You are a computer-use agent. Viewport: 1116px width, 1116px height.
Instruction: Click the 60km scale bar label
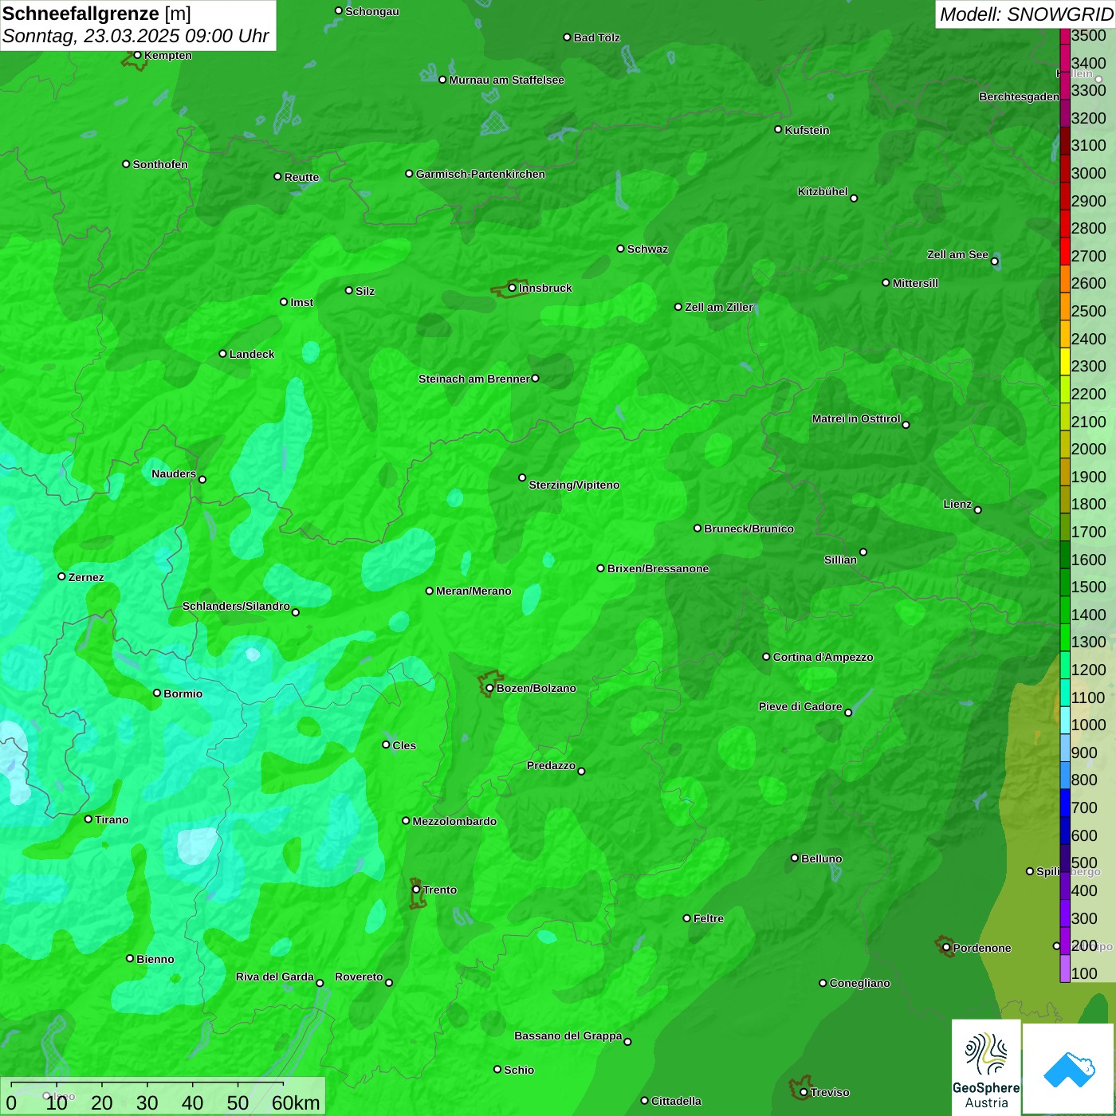pyautogui.click(x=296, y=1102)
